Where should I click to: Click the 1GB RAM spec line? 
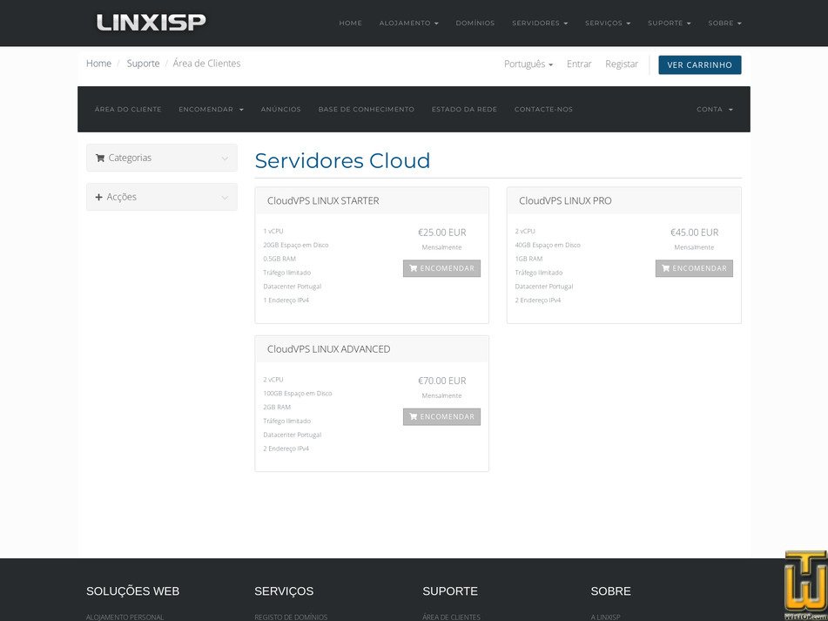528,259
